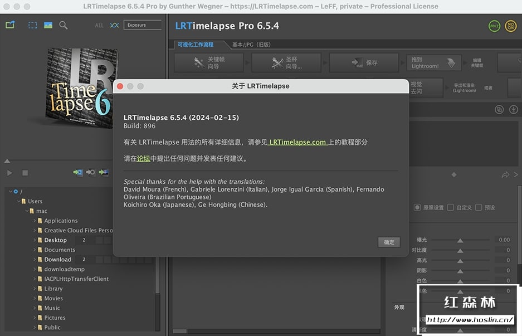Viewport: 522px width, 336px height.
Task: Collapse the Users folder node
Action: [18, 201]
